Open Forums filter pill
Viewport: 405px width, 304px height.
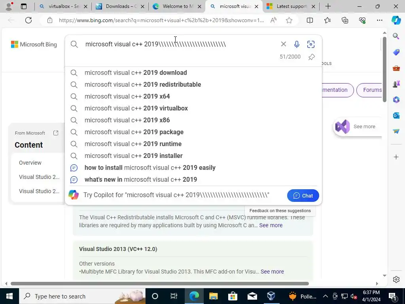click(371, 90)
